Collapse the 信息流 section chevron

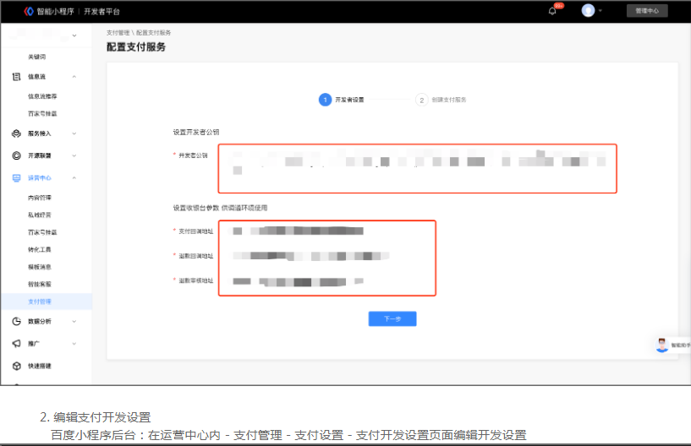(74, 77)
